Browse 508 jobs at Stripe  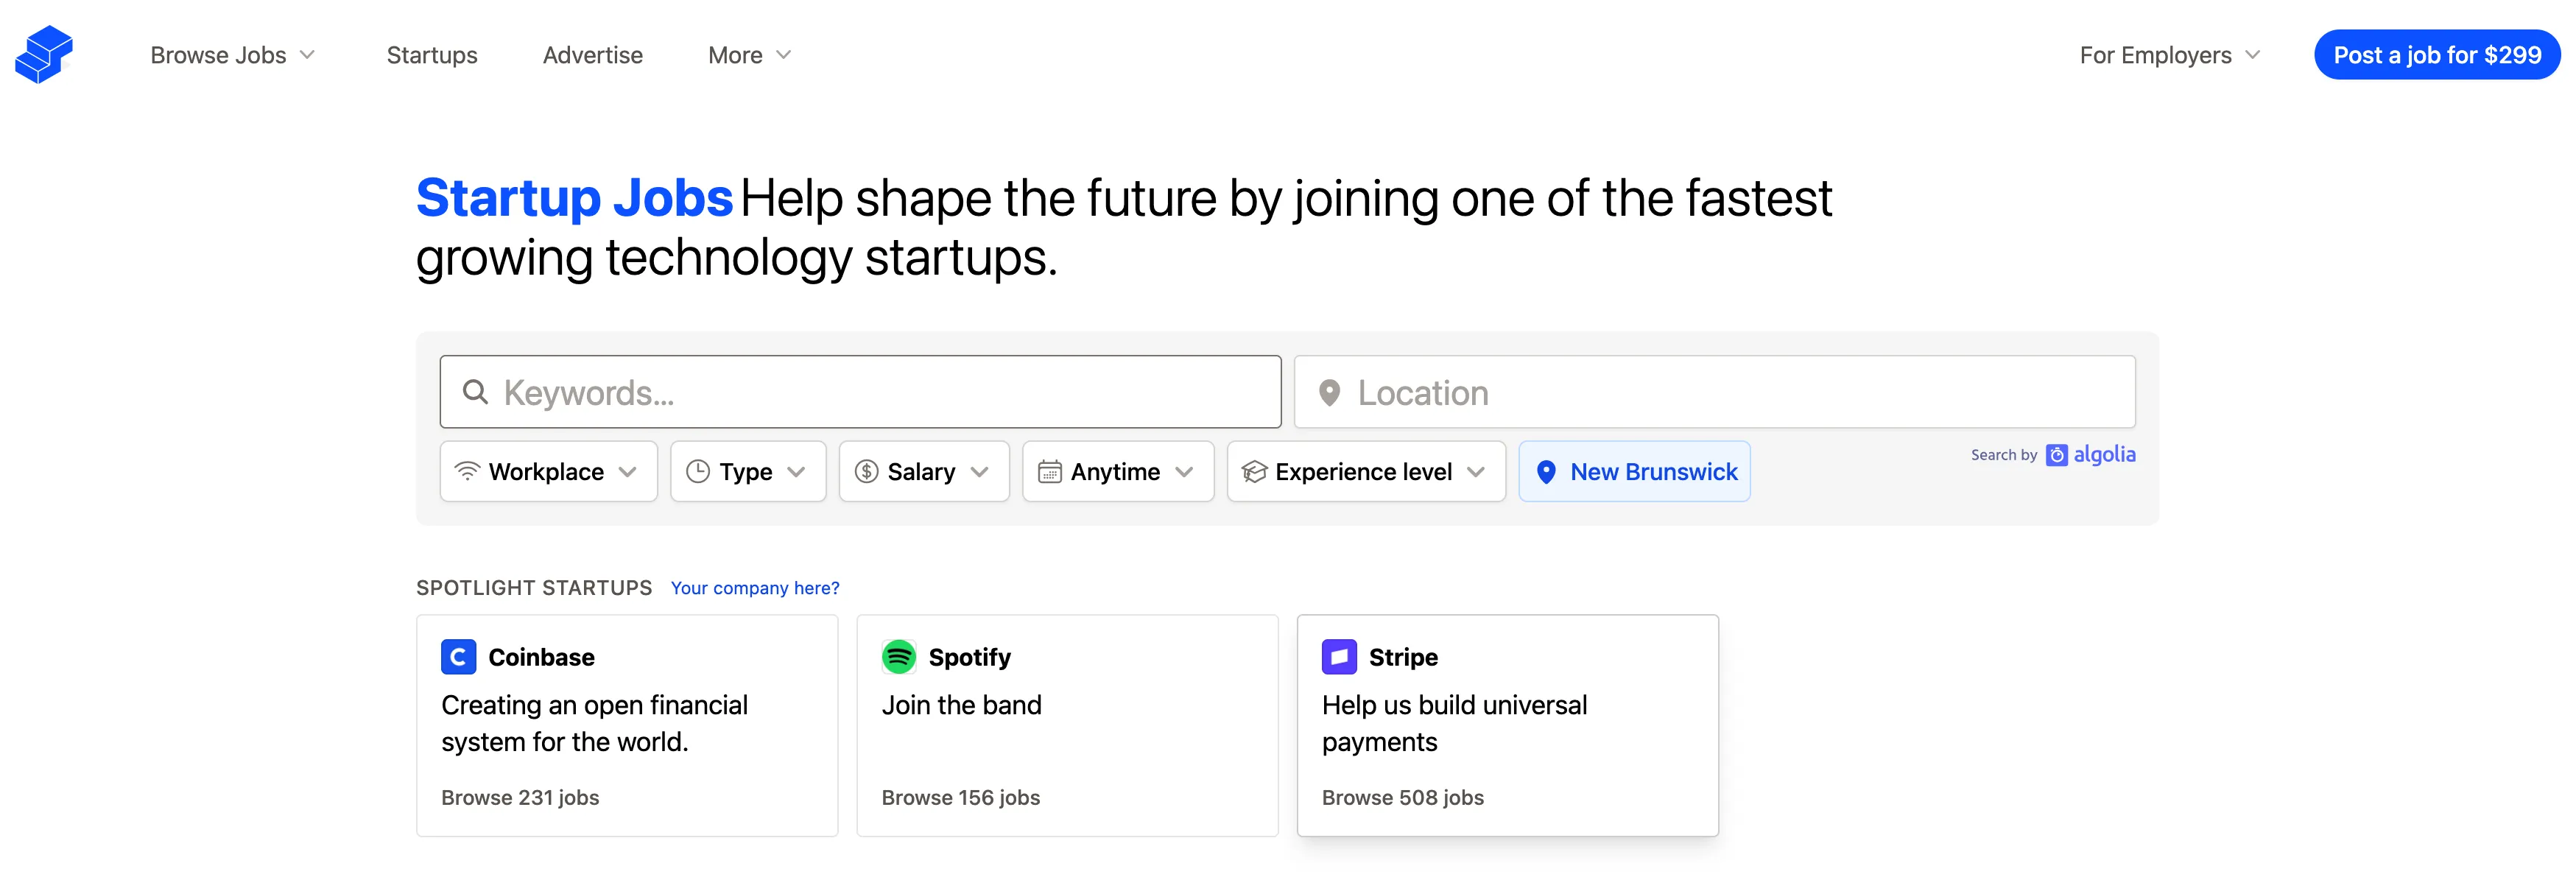pyautogui.click(x=1403, y=797)
